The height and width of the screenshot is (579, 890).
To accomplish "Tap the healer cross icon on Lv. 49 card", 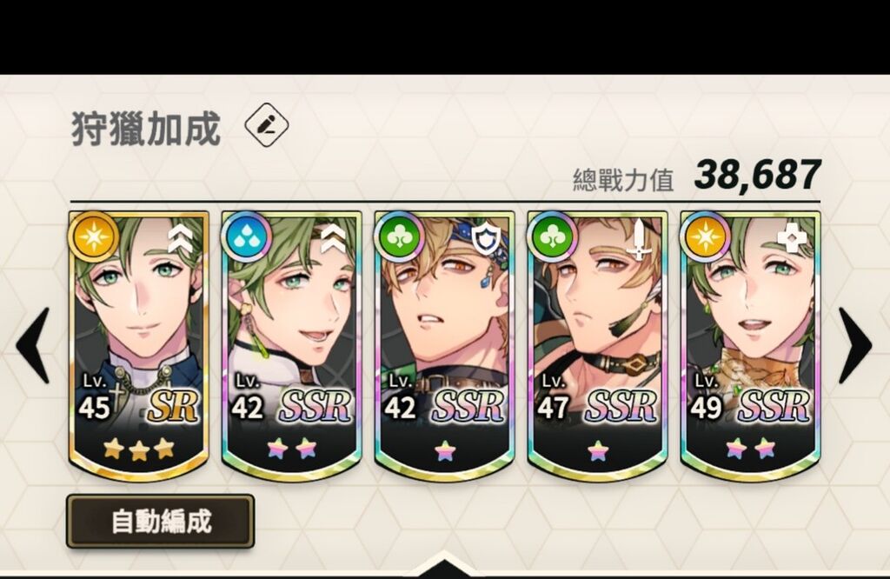I will pos(793,238).
